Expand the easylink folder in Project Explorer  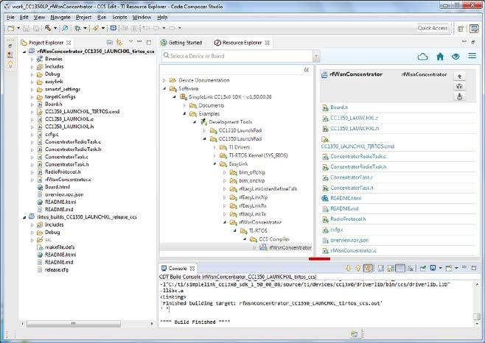tap(32, 82)
